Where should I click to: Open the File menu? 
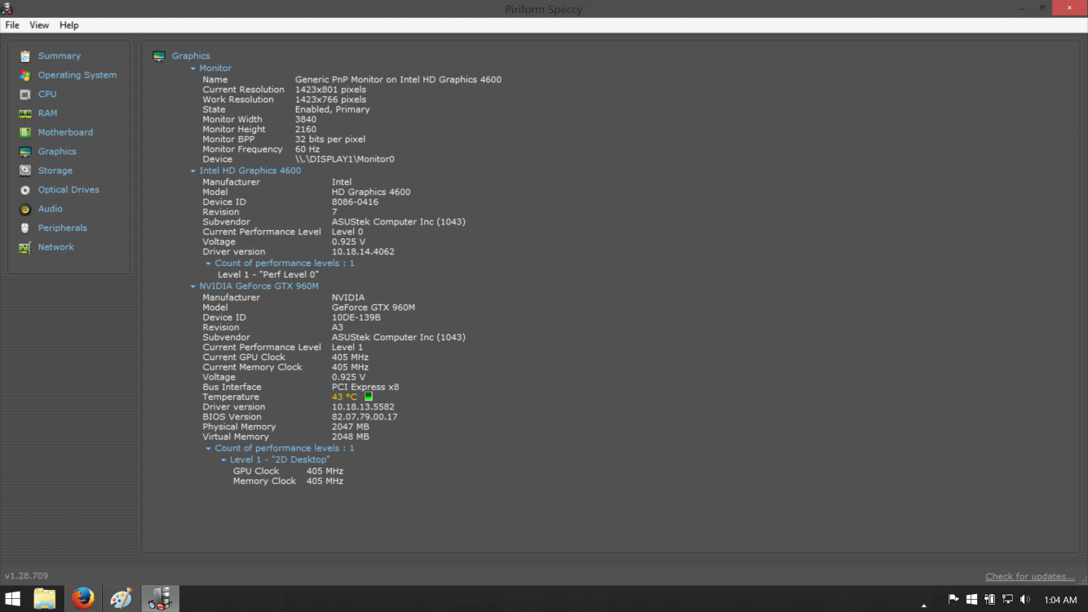(12, 25)
